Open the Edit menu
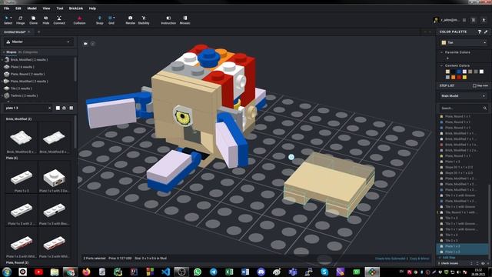Screen dimensions: 492x277 point(18,8)
